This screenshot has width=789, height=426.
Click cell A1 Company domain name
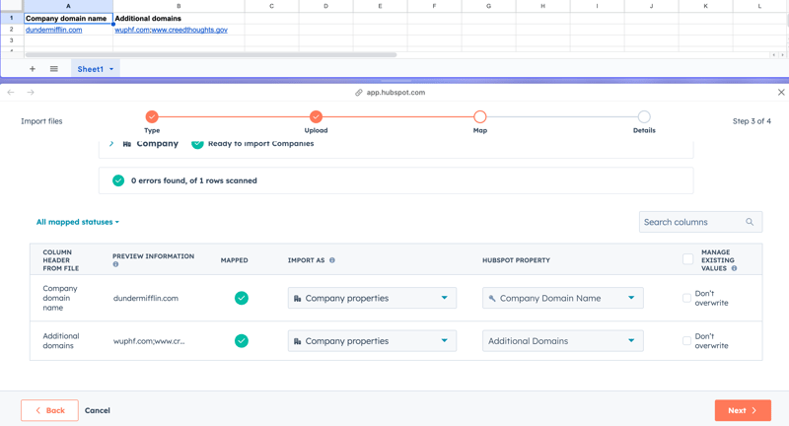click(x=68, y=18)
